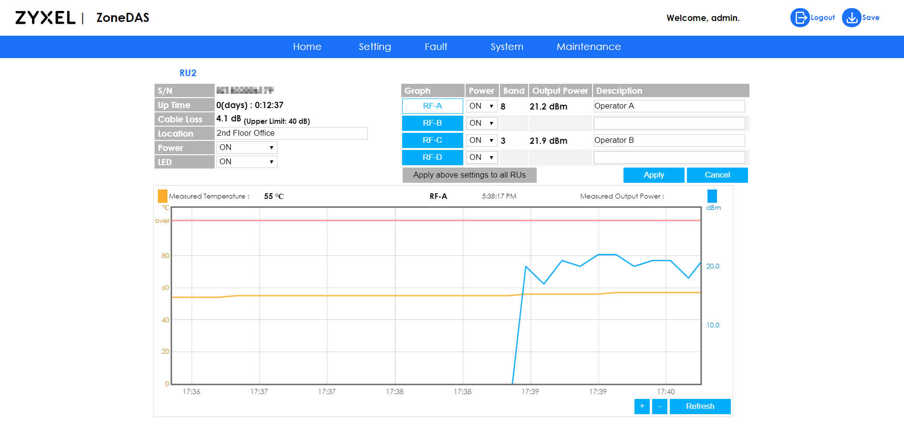
Task: Zoom in the graph with plus button
Action: (642, 407)
